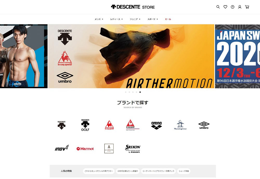
Task: Select the arena brand logo
Action: coord(156,125)
